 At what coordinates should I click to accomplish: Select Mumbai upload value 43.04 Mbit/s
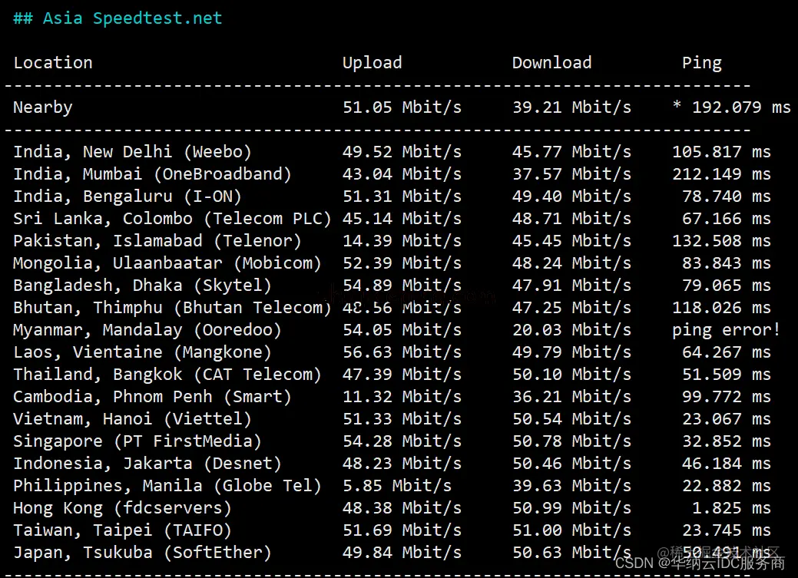tap(402, 174)
